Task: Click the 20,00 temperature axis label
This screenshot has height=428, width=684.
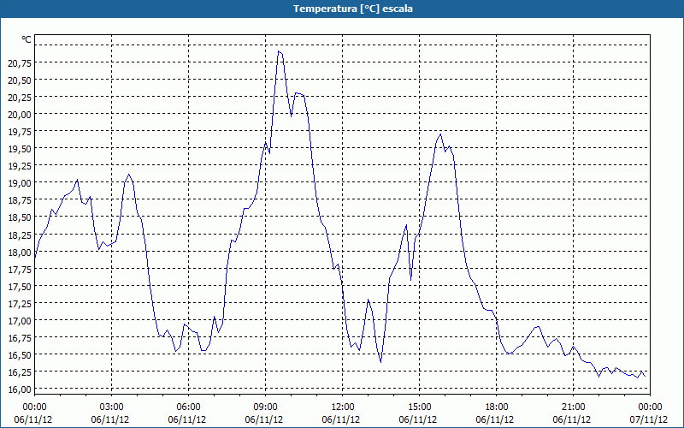Action: tap(20, 115)
